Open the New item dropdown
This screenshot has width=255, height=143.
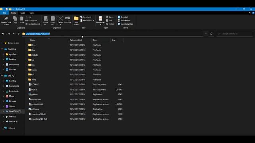(86, 17)
